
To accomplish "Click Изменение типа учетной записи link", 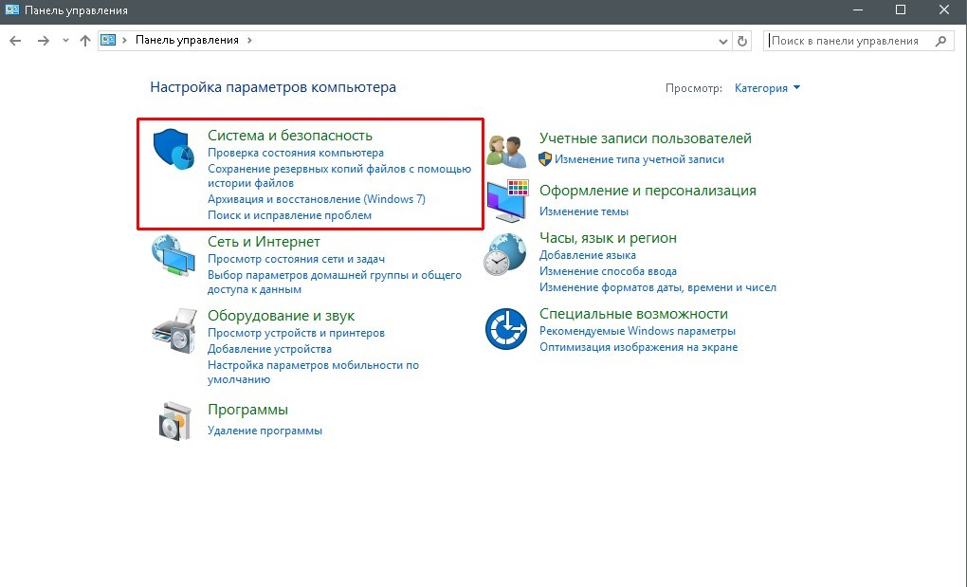I will (639, 159).
